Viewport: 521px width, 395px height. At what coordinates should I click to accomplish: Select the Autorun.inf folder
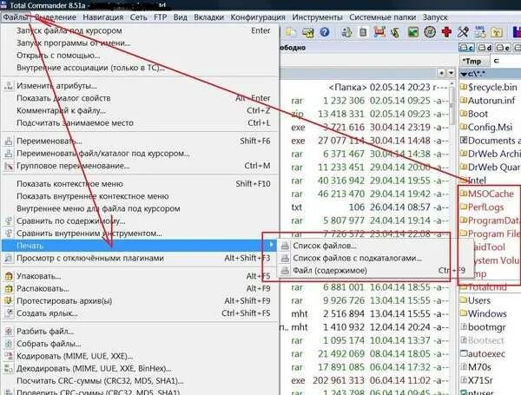pyautogui.click(x=488, y=101)
